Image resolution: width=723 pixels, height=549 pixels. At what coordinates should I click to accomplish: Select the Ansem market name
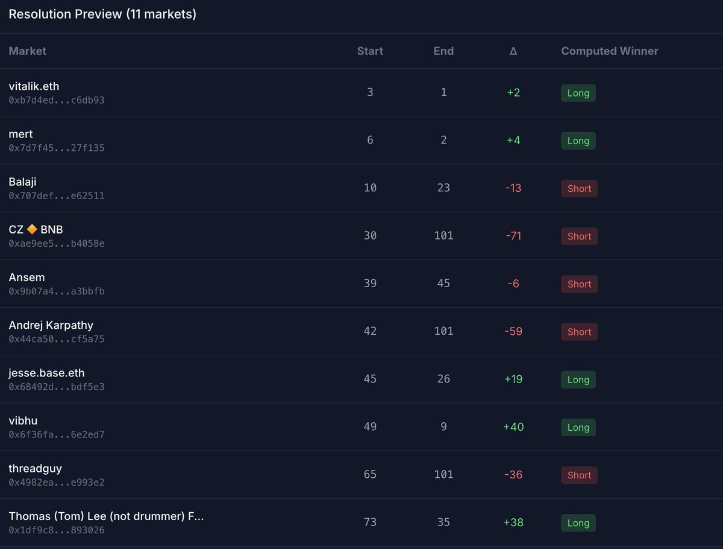[x=27, y=277]
